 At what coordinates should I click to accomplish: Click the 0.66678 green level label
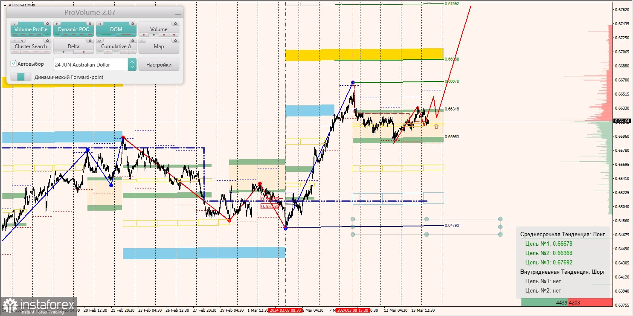pyautogui.click(x=452, y=81)
